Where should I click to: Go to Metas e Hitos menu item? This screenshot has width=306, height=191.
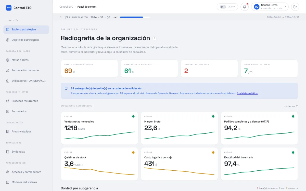[26, 60]
